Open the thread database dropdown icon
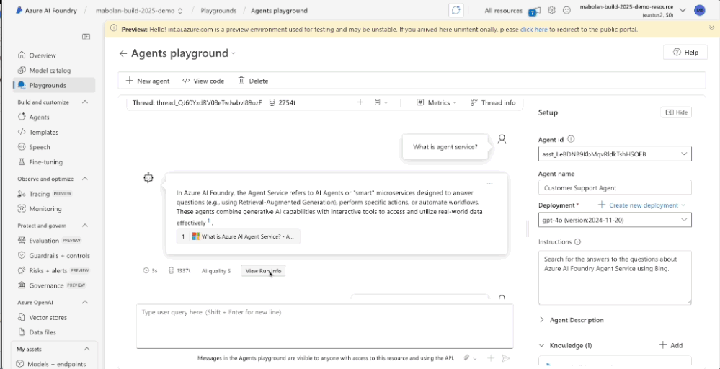Screen dimensions: 720x369 (381, 102)
